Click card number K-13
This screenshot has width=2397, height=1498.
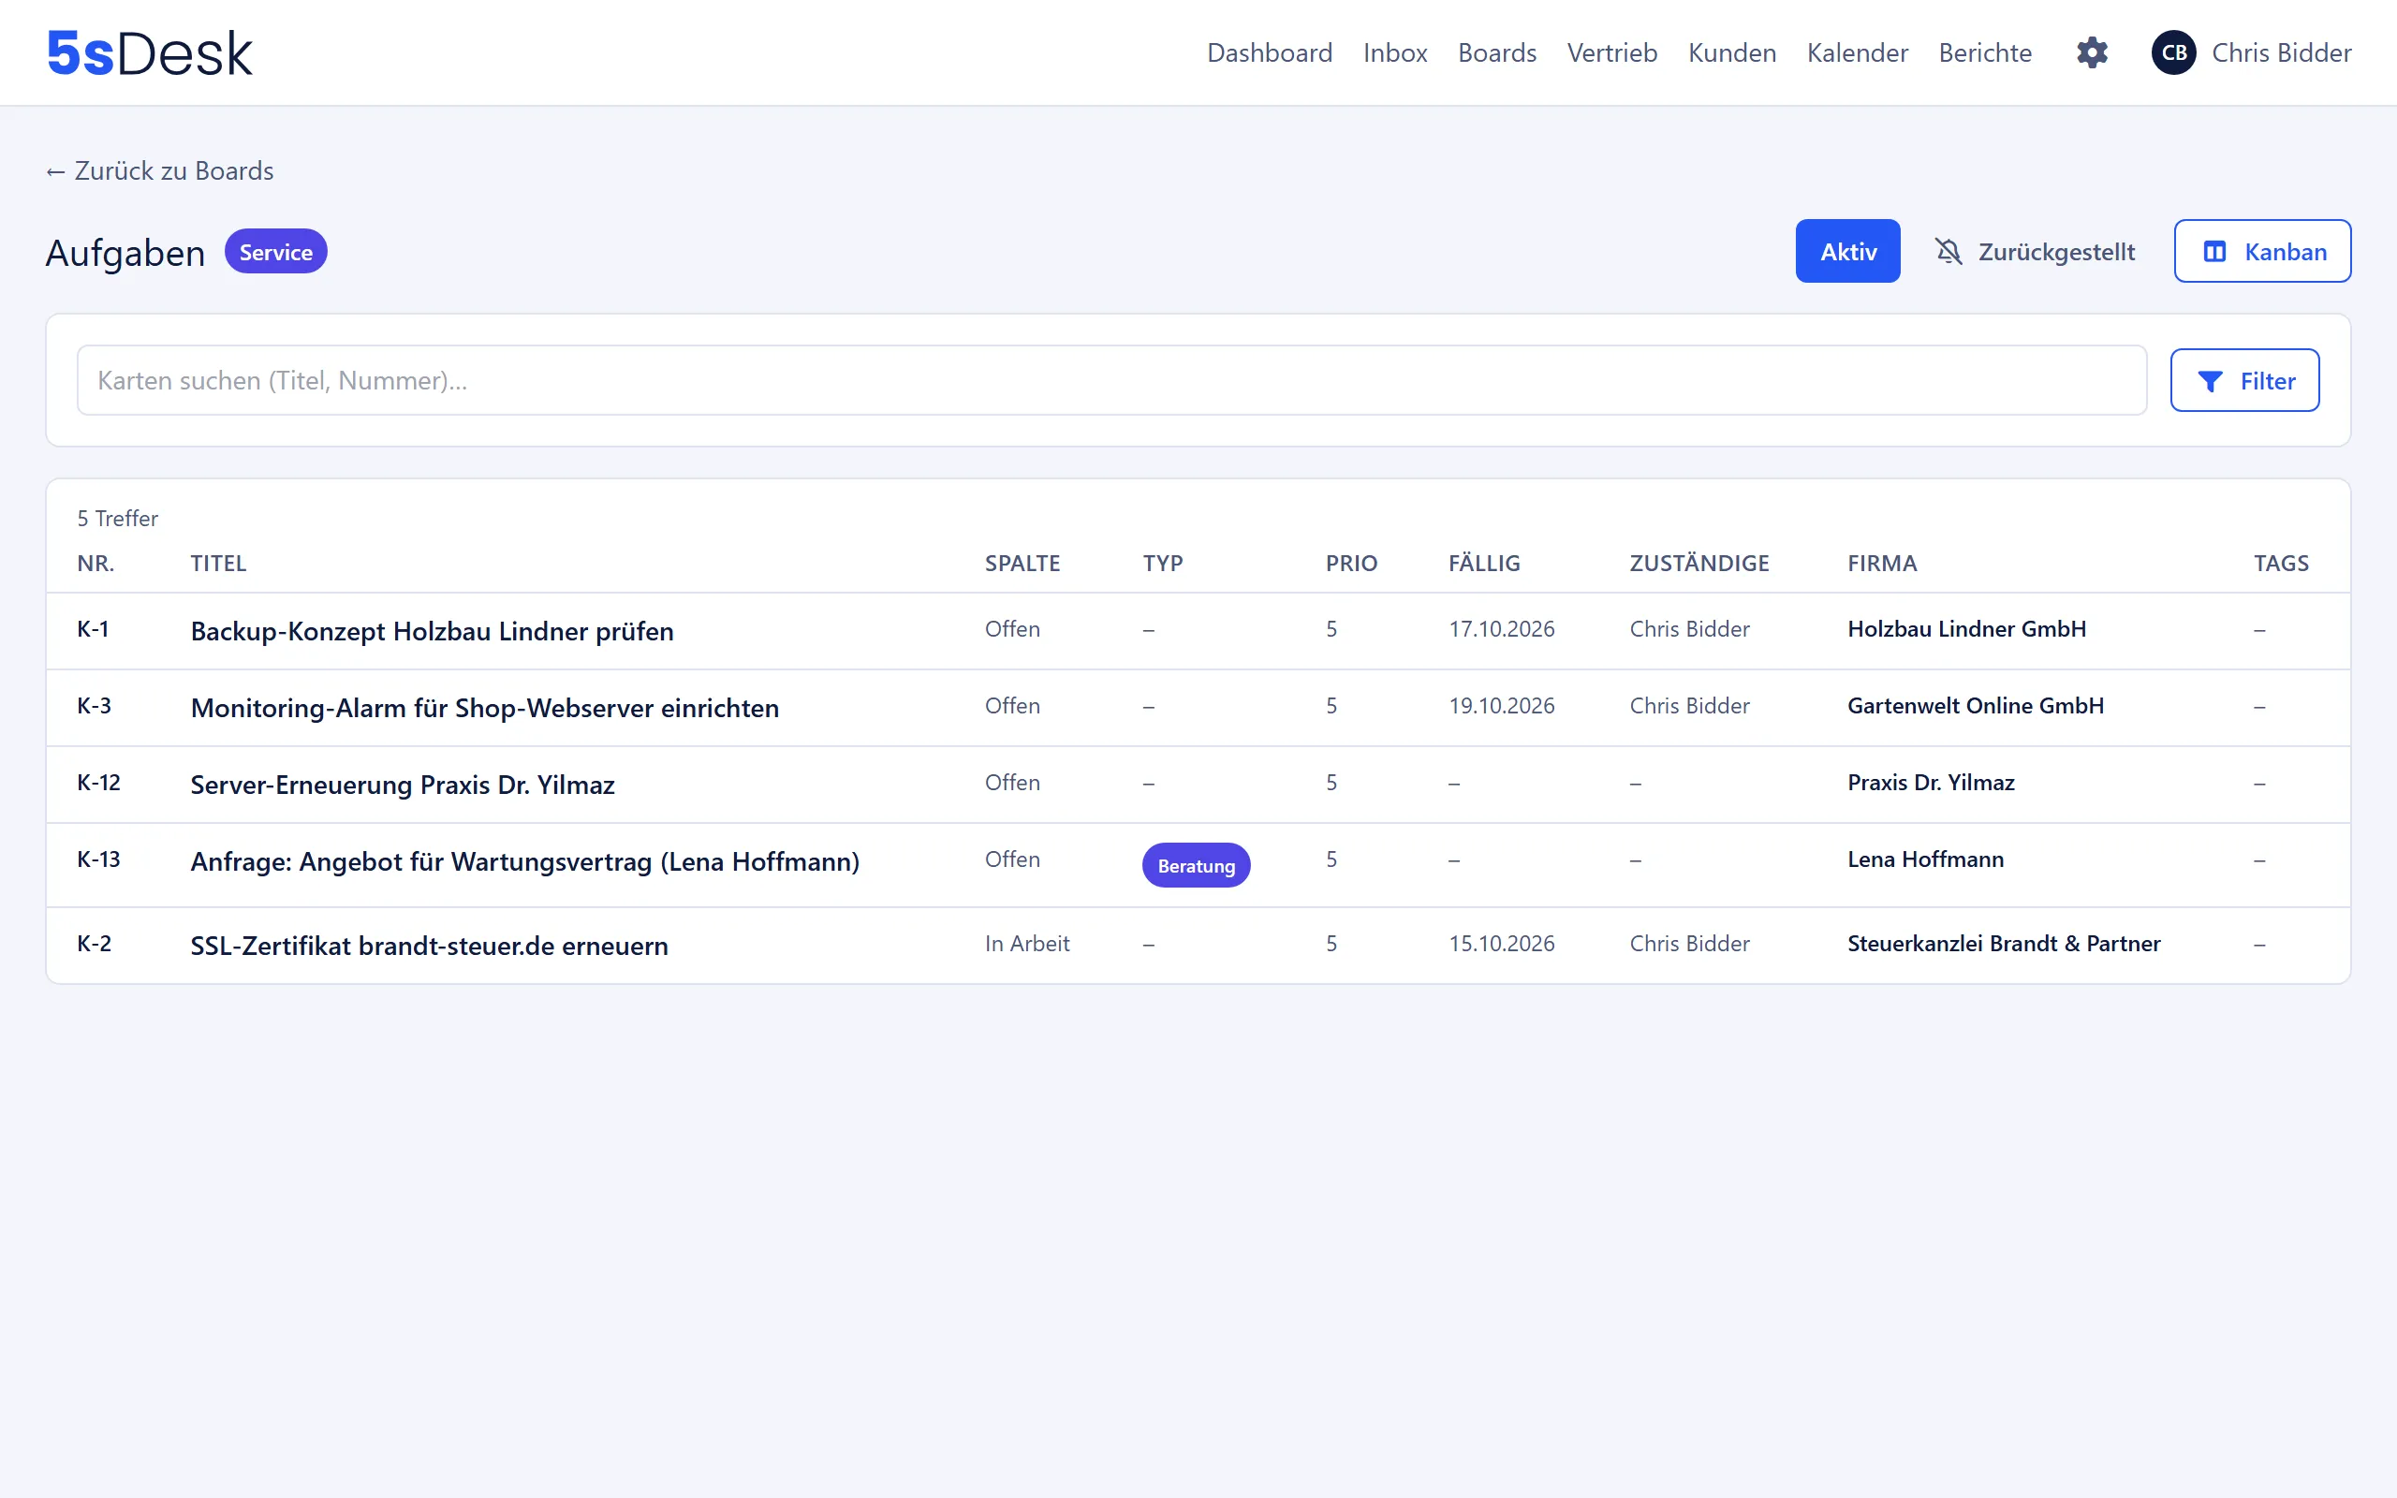coord(99,859)
